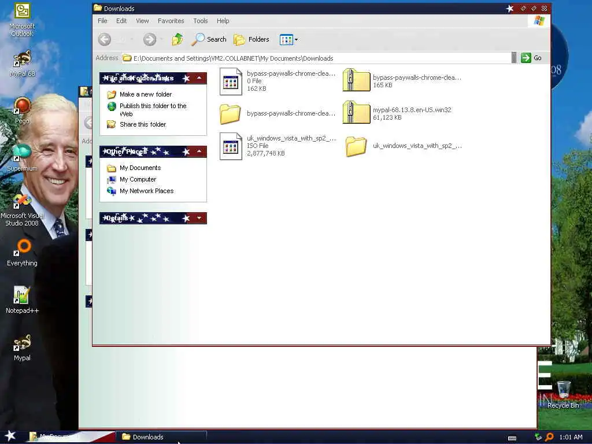
Task: Go to My Computer link
Action: coord(138,179)
